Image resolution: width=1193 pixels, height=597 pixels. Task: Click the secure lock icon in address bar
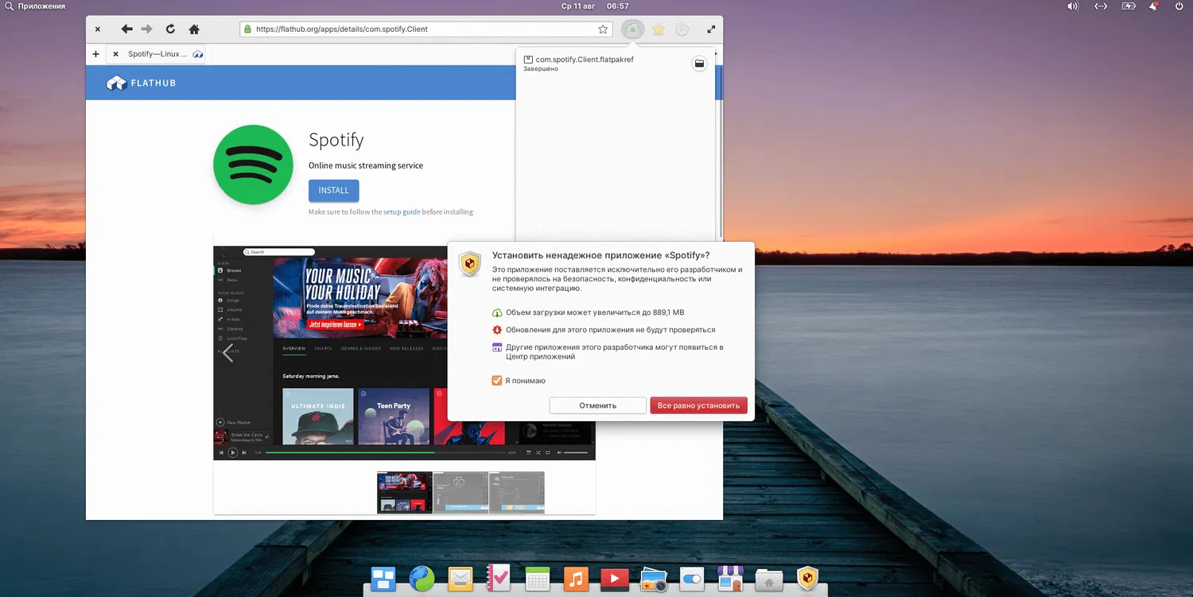[248, 29]
